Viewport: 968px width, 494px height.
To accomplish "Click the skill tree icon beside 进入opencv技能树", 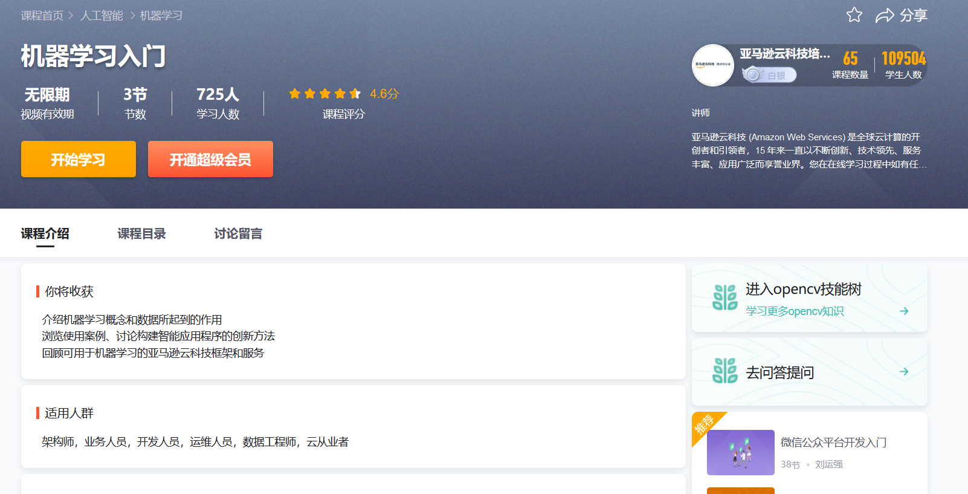I will (725, 297).
